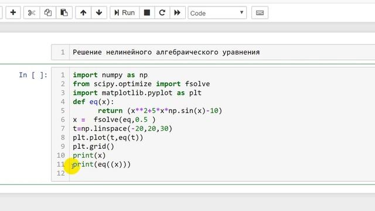Restart the kernel with circular arrow
Viewport: 375px width, 211px height.
(x=162, y=12)
